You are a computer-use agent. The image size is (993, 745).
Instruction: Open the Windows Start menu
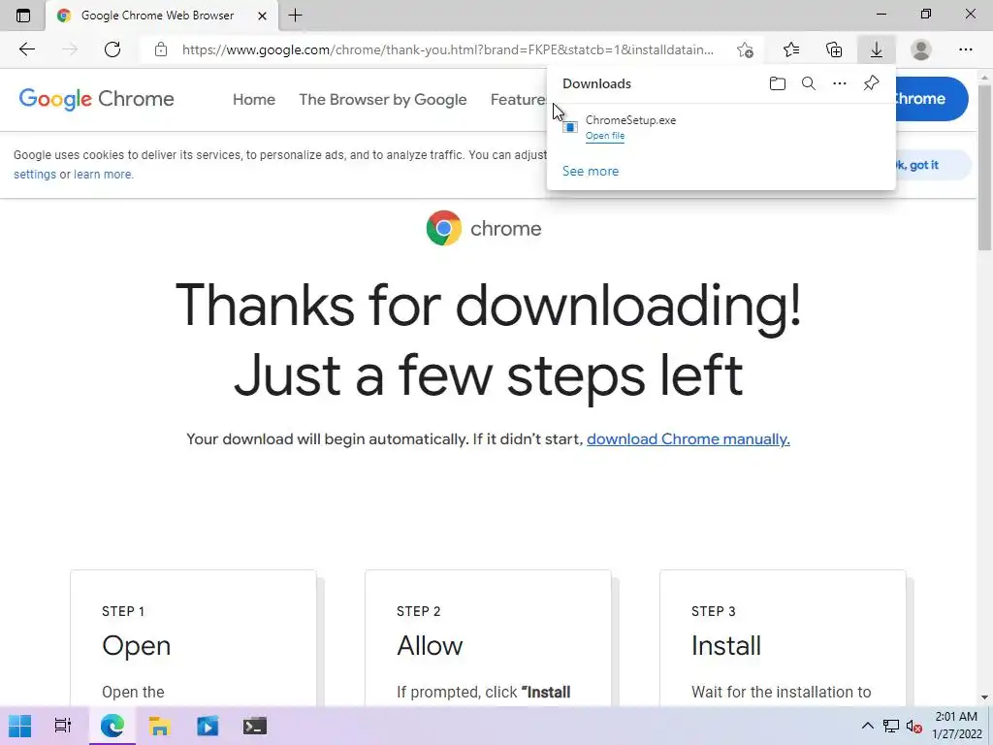[x=19, y=726]
